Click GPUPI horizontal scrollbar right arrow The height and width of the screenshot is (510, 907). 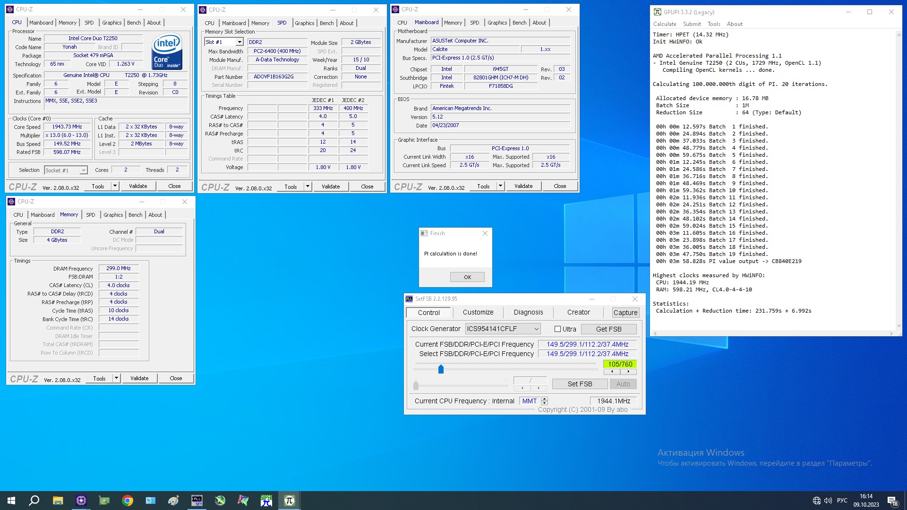pos(891,333)
